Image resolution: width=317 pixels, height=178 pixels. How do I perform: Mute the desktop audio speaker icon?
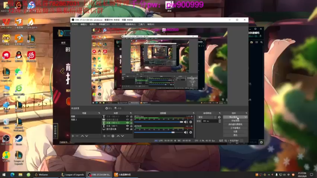pyautogui.click(x=186, y=133)
